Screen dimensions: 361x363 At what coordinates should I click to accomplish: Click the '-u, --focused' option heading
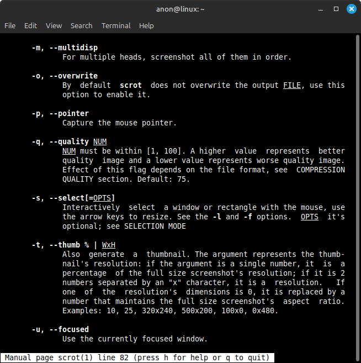coord(60,329)
